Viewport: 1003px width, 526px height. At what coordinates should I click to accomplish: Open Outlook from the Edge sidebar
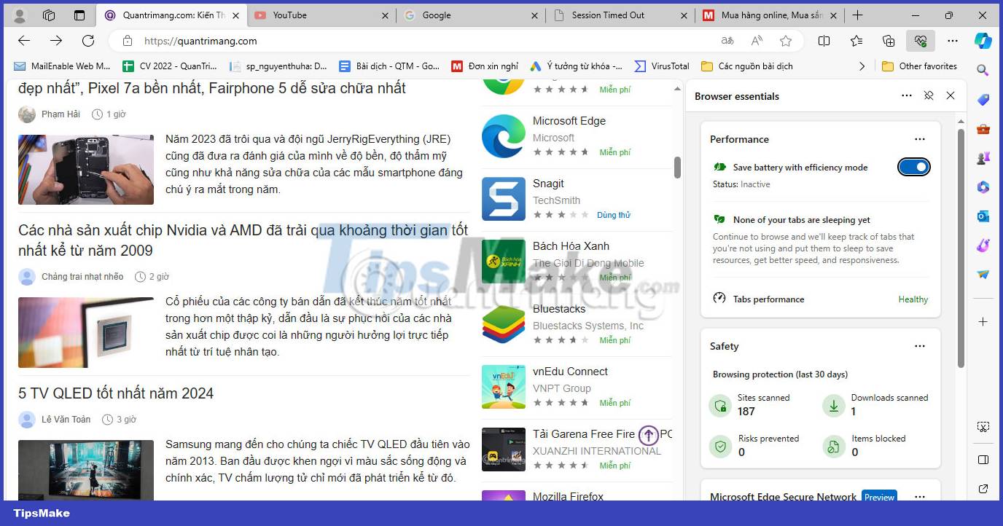click(984, 216)
